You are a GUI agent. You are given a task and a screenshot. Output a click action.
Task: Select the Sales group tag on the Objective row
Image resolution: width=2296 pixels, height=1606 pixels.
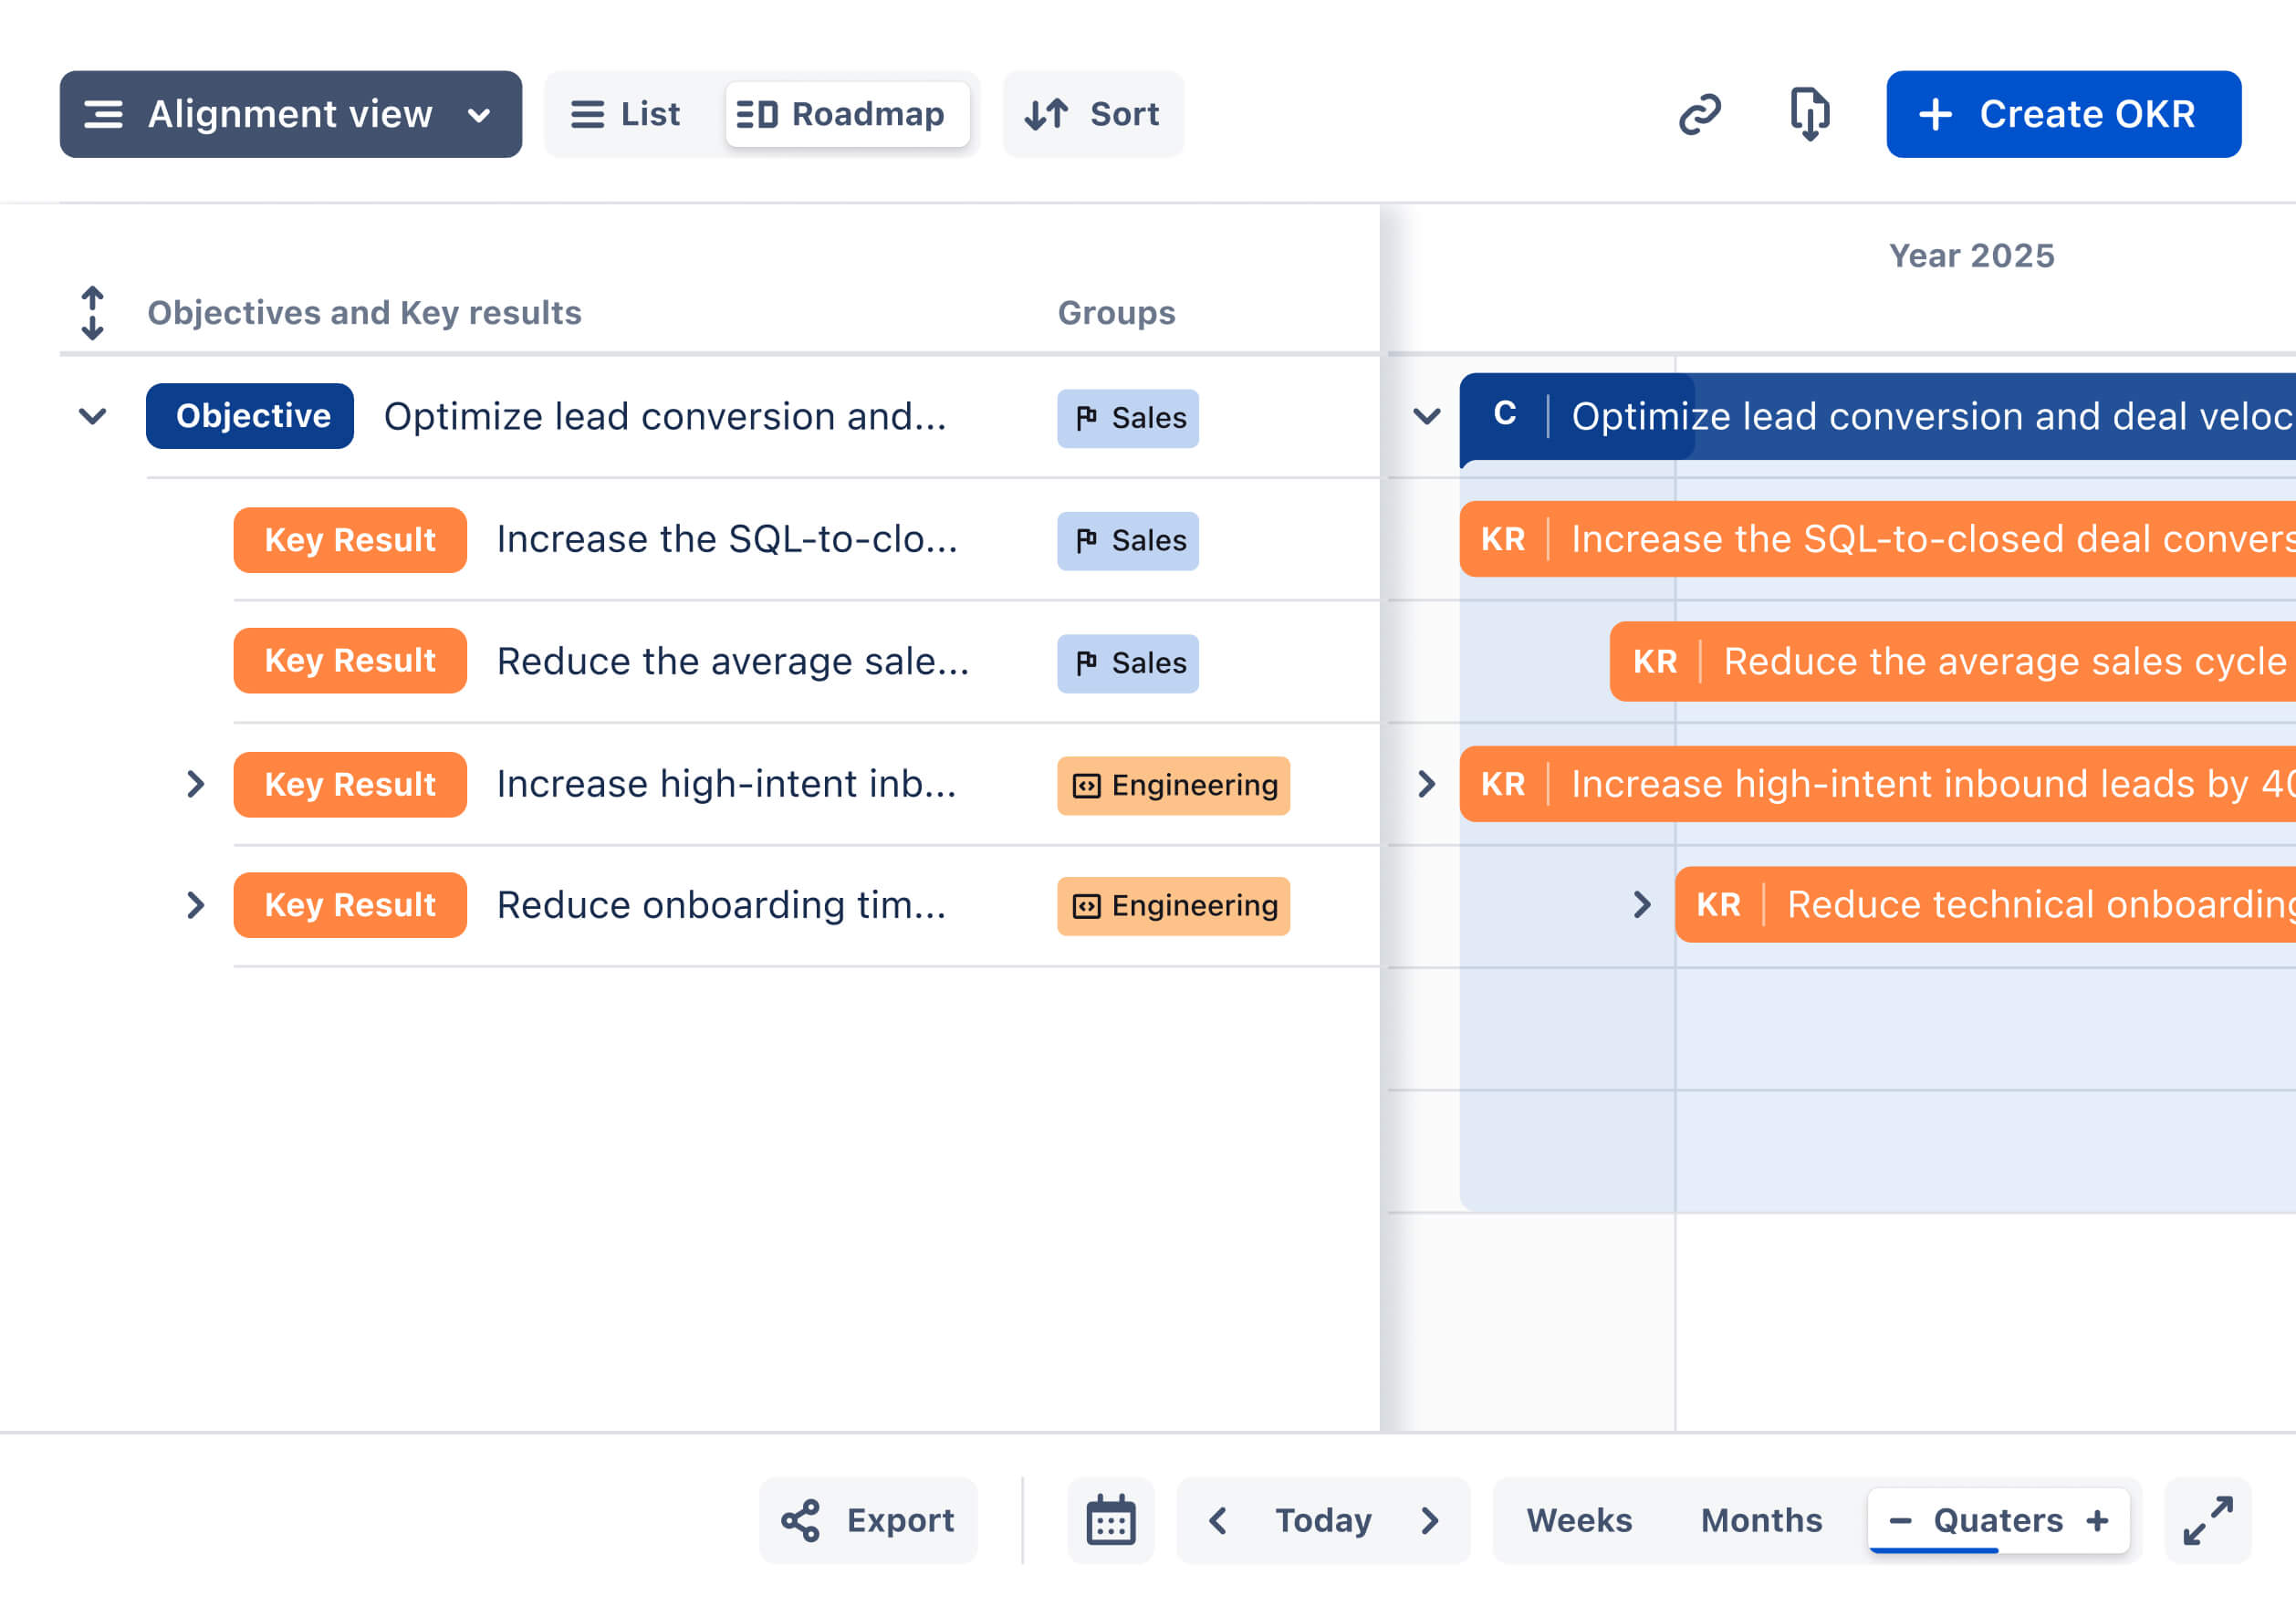pyautogui.click(x=1128, y=418)
